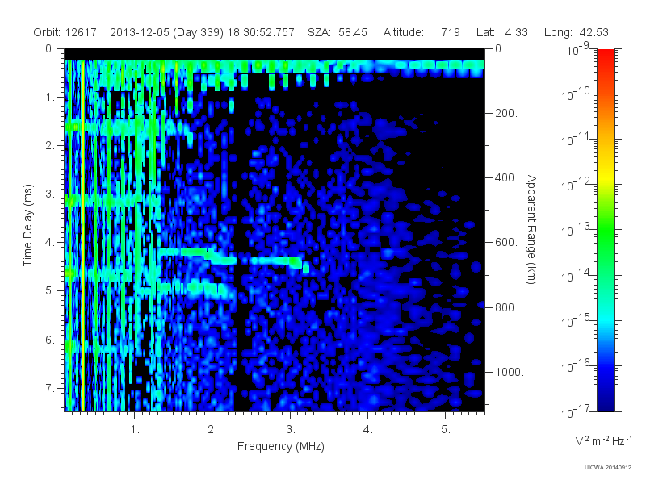Click the ionogram spectrogram plot area
The width and height of the screenshot is (646, 484).
(275, 230)
